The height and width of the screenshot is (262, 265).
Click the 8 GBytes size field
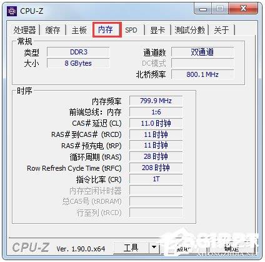[78, 63]
